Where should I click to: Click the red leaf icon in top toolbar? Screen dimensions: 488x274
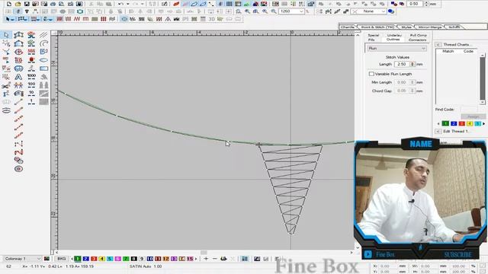point(176,4)
